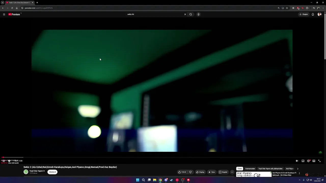Like the video with 115 B likes

point(182,172)
